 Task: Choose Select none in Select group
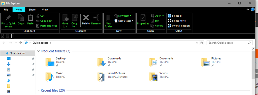tap(177, 21)
